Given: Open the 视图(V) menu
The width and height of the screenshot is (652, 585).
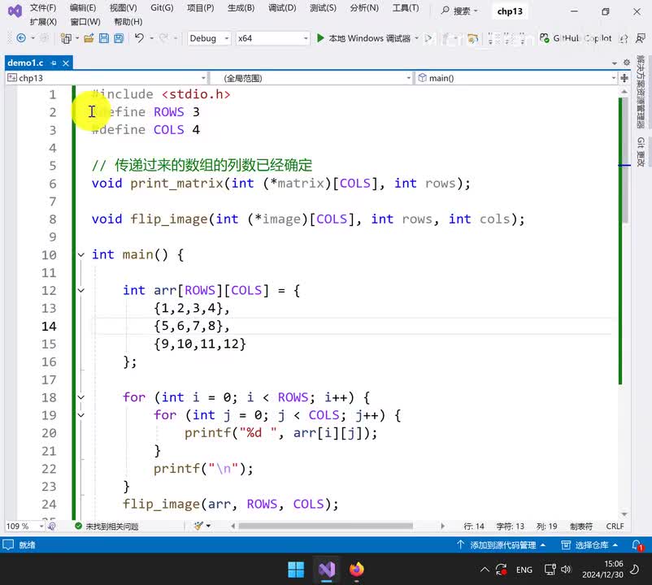Looking at the screenshot, I should point(123,8).
